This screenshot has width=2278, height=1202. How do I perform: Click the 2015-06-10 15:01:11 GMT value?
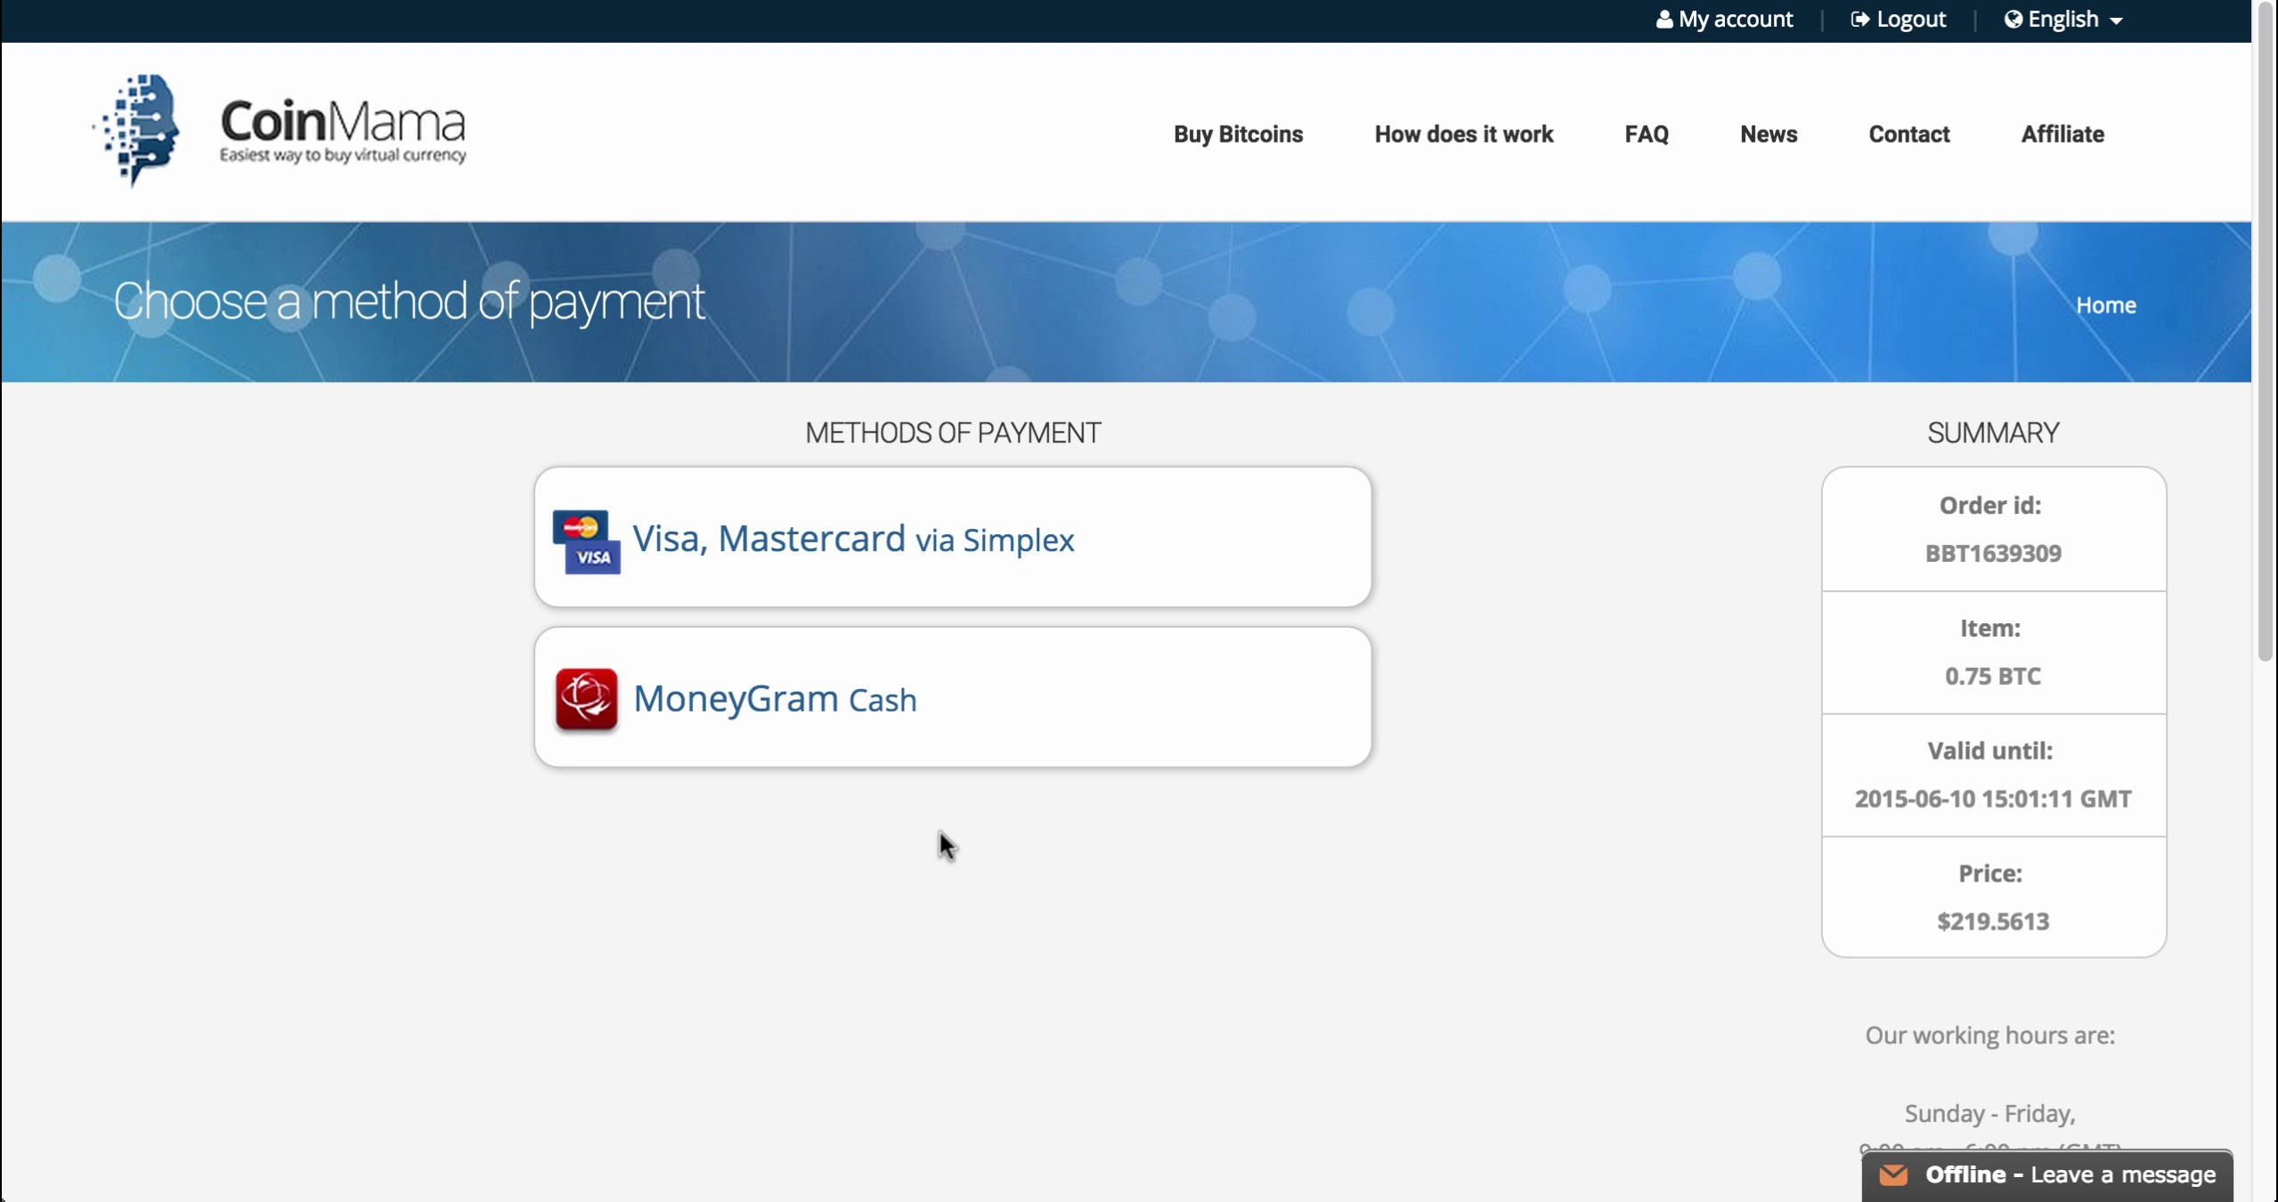[1993, 799]
